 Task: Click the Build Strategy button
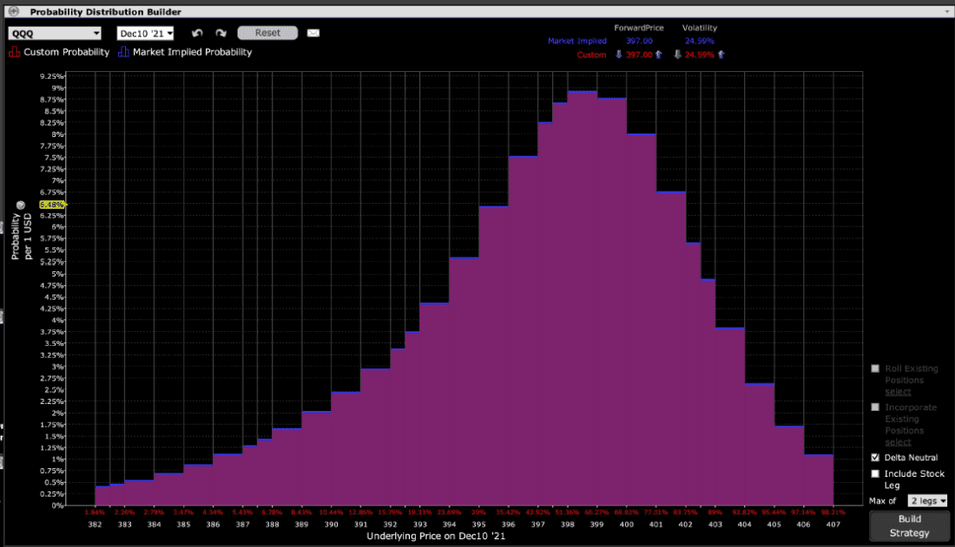(x=908, y=525)
